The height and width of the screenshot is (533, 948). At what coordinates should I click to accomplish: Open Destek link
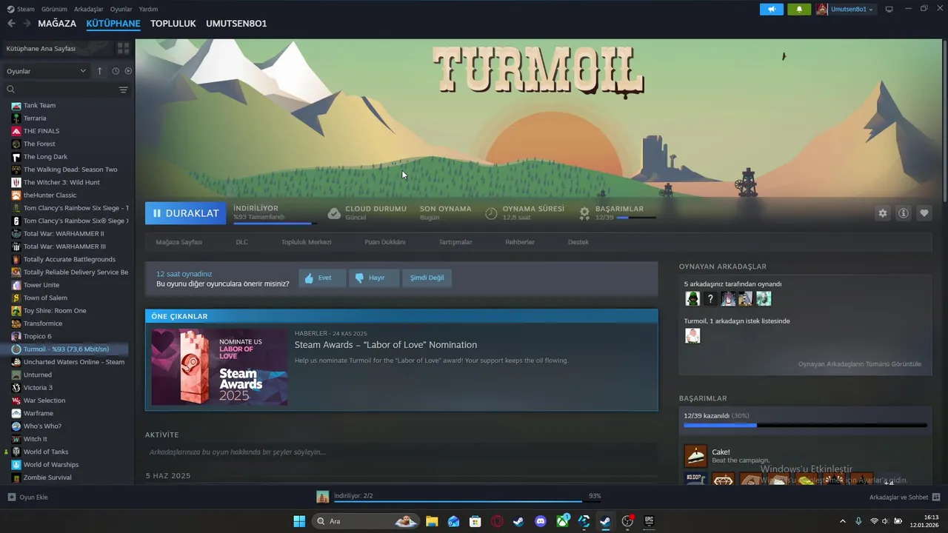click(x=578, y=242)
